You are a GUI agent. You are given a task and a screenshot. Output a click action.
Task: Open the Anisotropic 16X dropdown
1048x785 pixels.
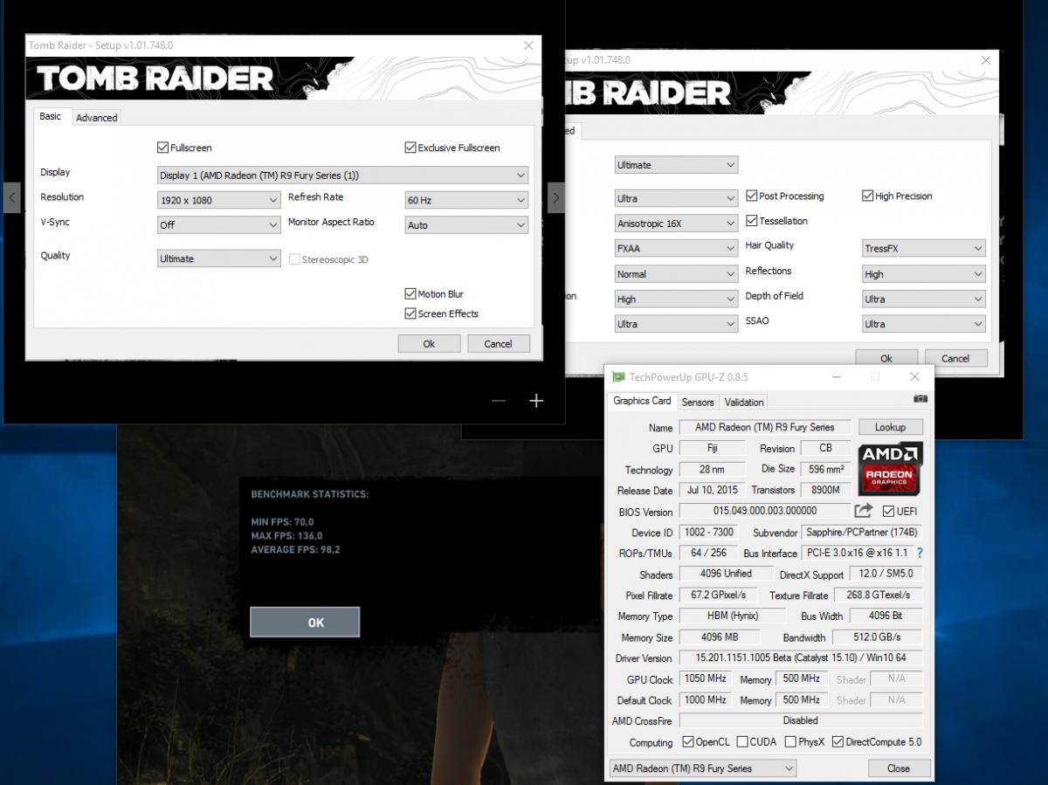click(676, 223)
